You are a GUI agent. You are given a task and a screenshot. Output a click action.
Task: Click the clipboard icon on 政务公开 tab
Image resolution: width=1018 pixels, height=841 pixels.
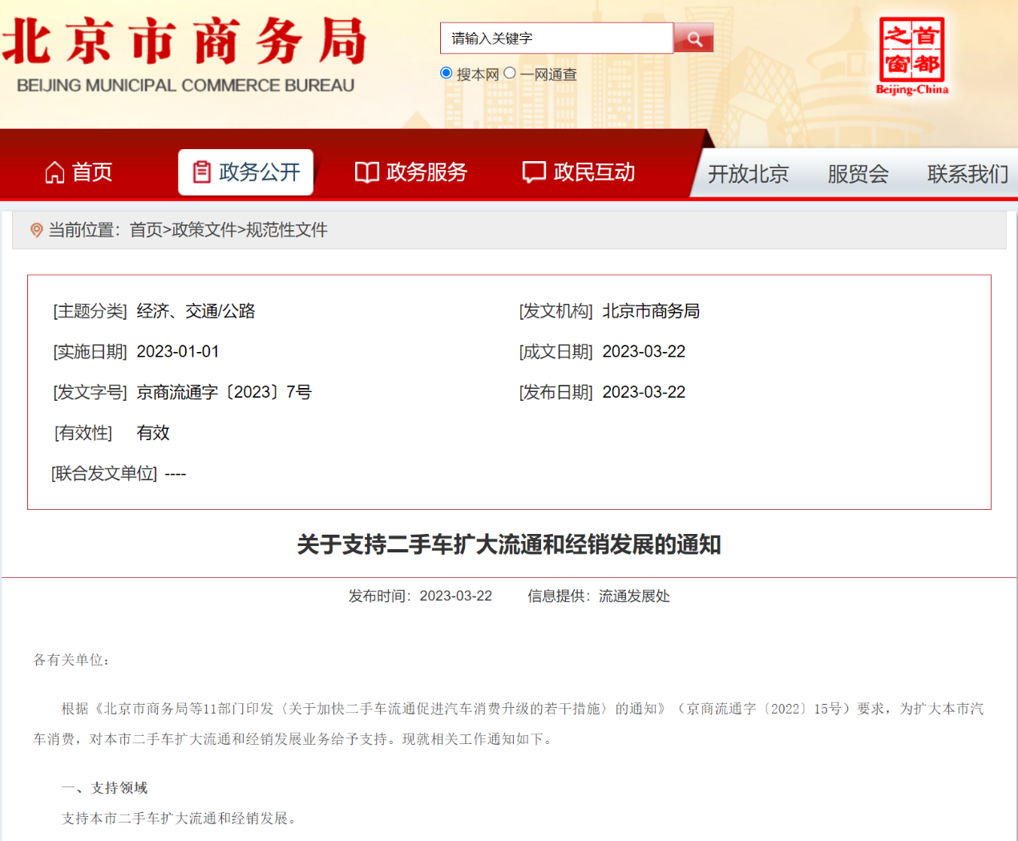click(x=202, y=172)
